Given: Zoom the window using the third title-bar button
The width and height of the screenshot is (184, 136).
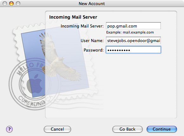Looking at the screenshot, I should 18,3.
